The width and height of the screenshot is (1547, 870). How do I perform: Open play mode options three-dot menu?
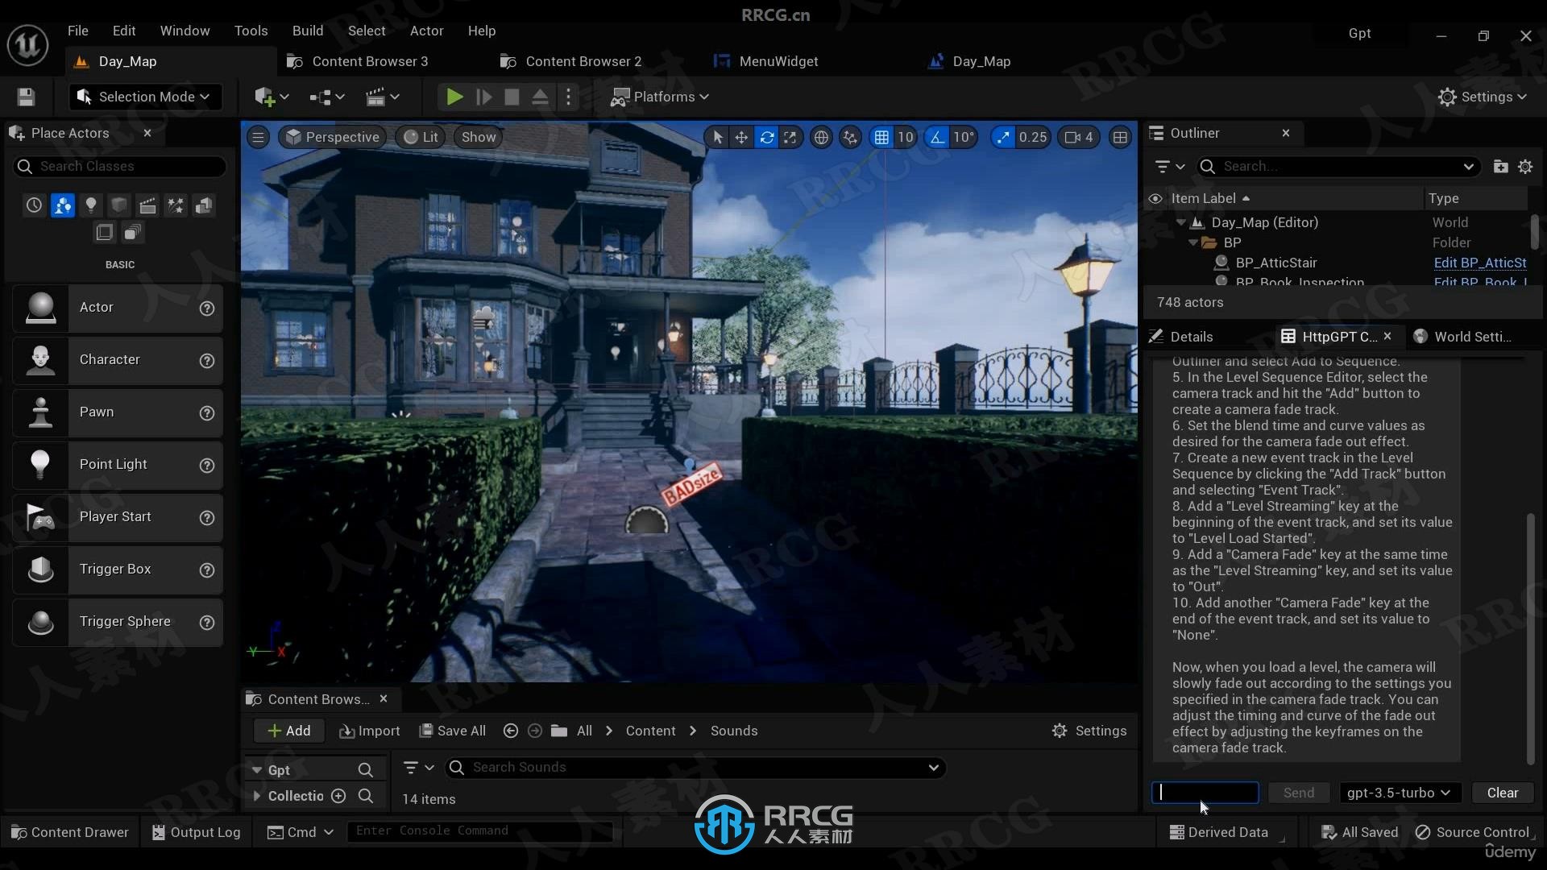coord(568,97)
